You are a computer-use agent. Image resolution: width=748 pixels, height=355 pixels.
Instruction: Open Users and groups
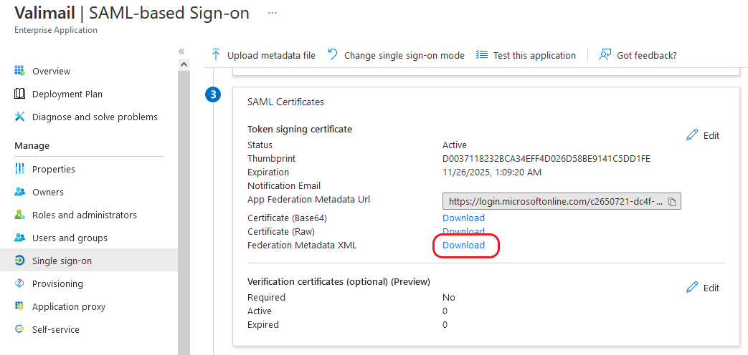coord(70,238)
